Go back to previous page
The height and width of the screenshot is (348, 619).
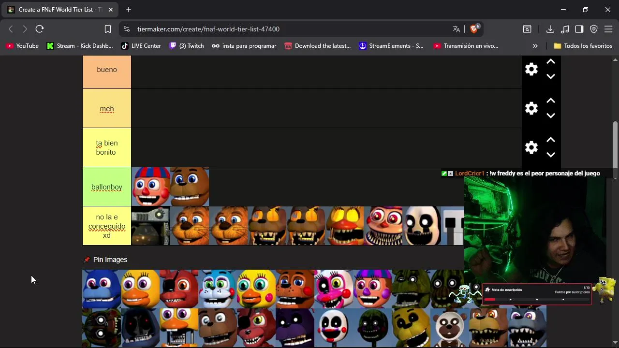11,29
